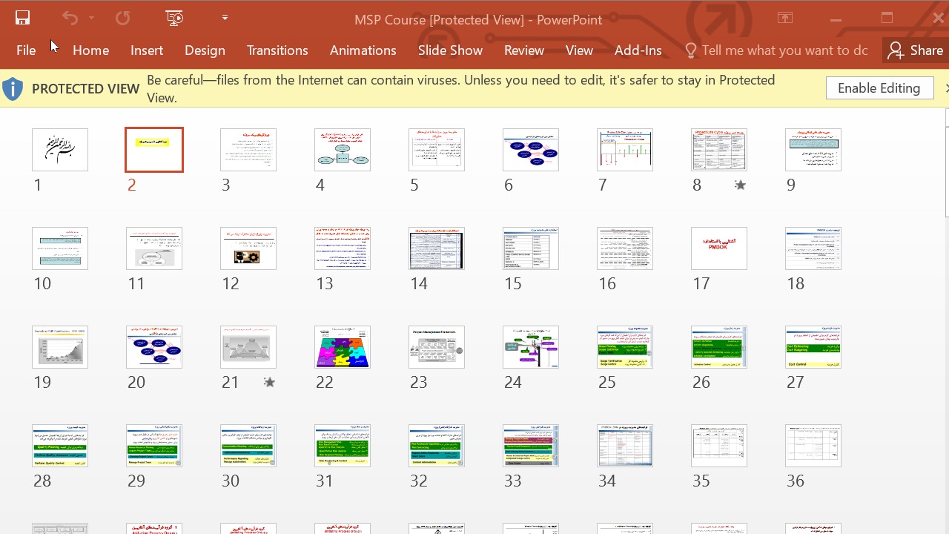The image size is (949, 534).
Task: Select slide 21 thumbnail
Action: [248, 347]
